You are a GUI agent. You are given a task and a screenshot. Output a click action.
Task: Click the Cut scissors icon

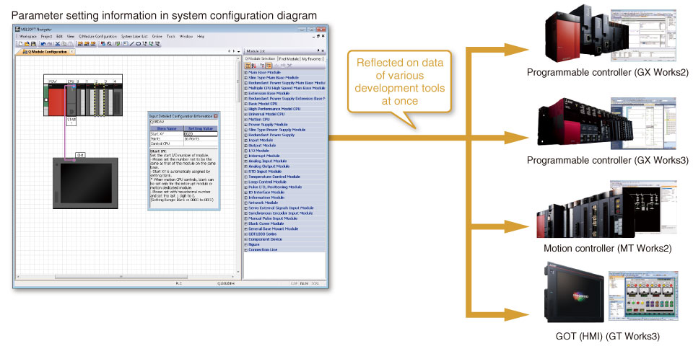[57, 44]
